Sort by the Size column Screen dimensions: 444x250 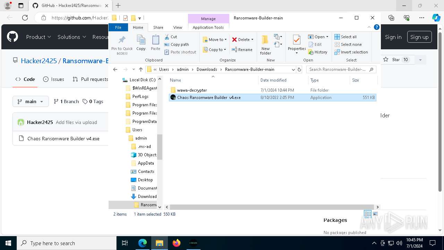(x=363, y=80)
